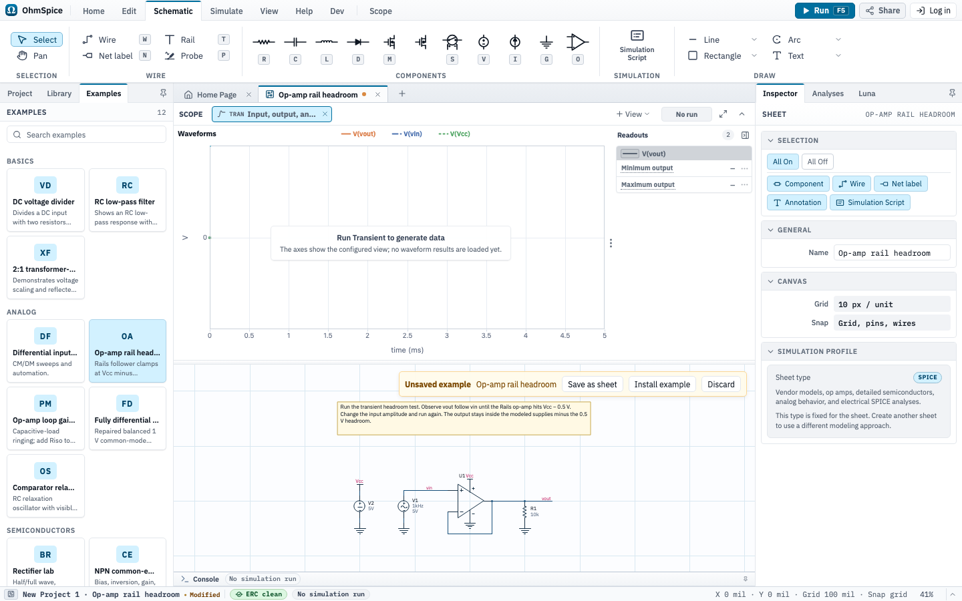Open the Line tool dropdown arrow
Screen dimensions: 962x601
(754, 39)
